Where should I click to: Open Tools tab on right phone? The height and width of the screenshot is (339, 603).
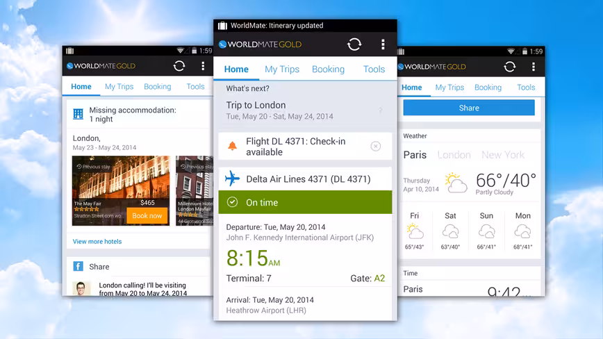526,88
